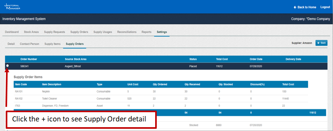Open the Reports tab
Screen dimensions: 333x131
tap(147, 32)
